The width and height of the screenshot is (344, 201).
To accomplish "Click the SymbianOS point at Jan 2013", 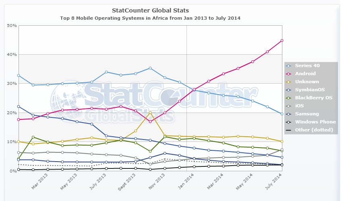I will (19, 107).
